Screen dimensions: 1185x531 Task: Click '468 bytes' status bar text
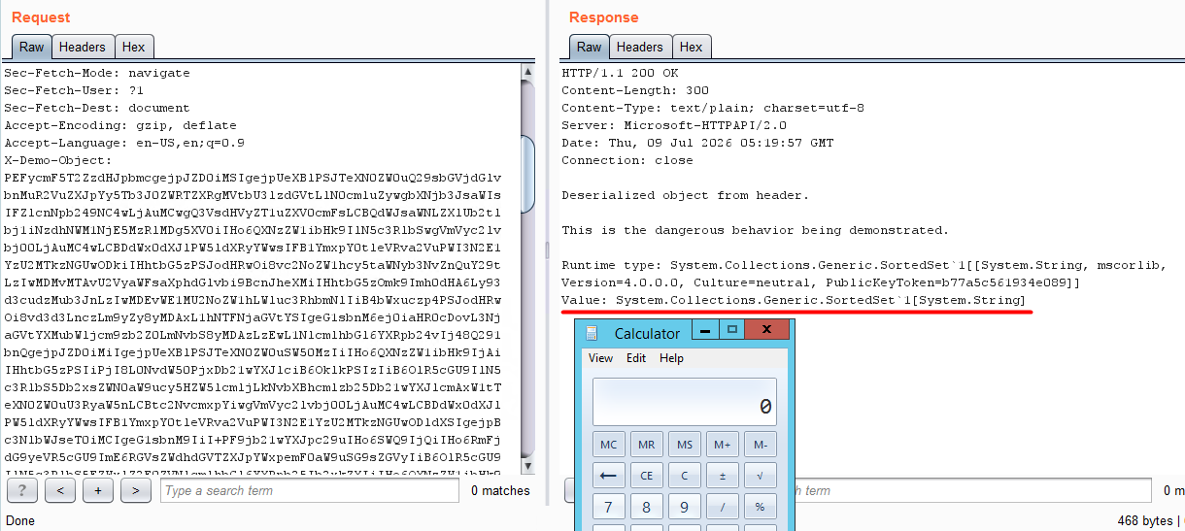[x=1144, y=521]
